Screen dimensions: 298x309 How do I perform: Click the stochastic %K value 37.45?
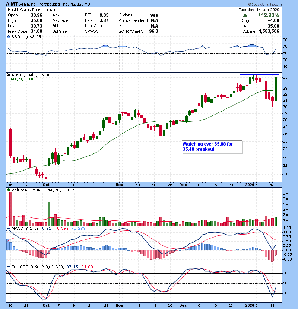pyautogui.click(x=72, y=267)
